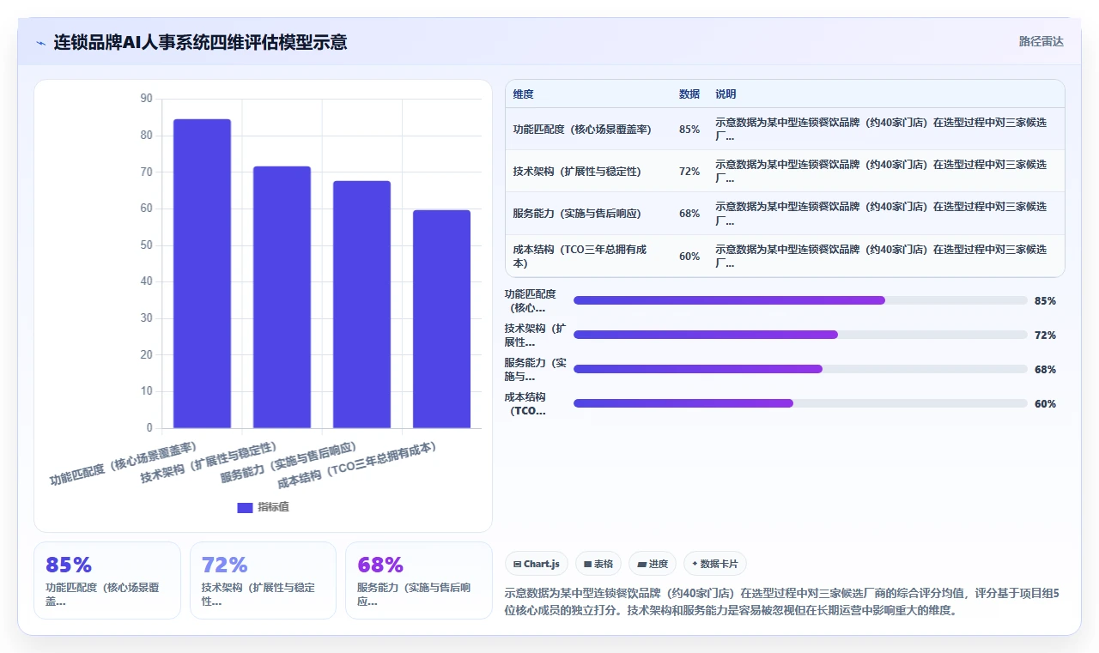Click the 成本结构 60% progress bar

point(800,403)
